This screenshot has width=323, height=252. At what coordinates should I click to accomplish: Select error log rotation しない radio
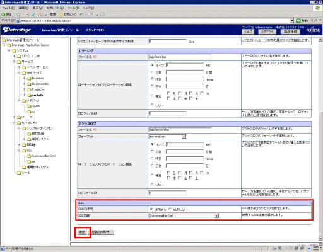click(152, 105)
